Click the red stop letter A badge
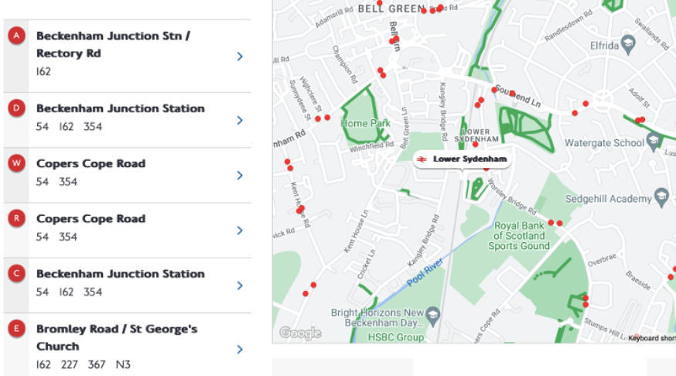Image resolution: width=676 pixels, height=376 pixels. pyautogui.click(x=16, y=36)
